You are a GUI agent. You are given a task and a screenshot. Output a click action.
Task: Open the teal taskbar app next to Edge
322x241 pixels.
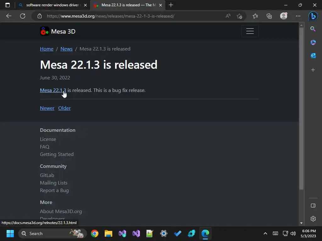tap(192, 233)
